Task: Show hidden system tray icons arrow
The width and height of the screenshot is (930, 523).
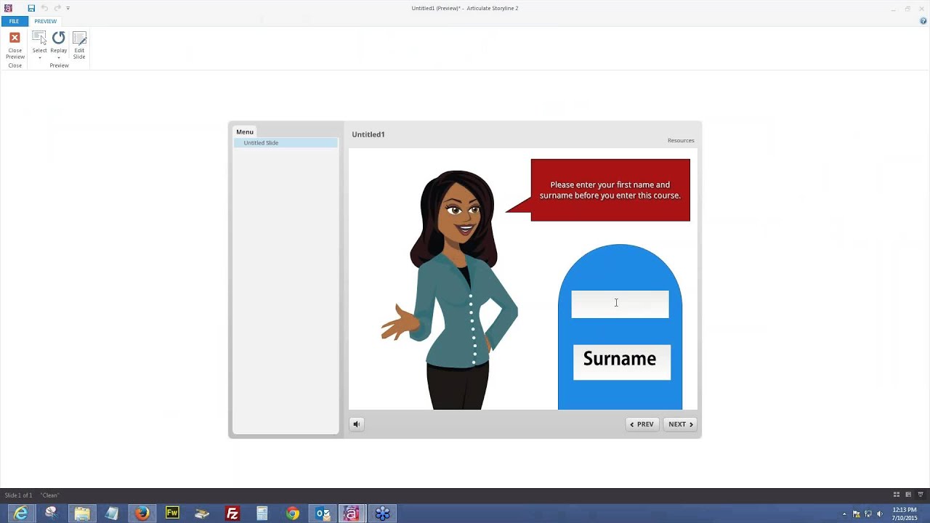Action: [844, 514]
